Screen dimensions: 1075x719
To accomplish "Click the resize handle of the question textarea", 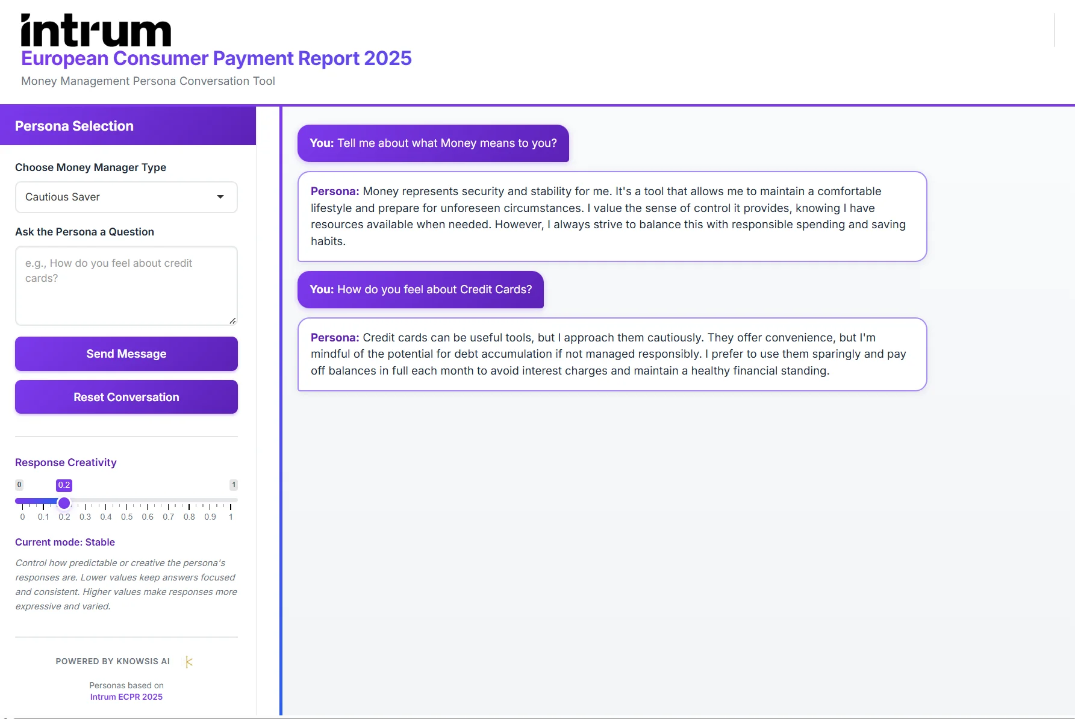I will (232, 321).
